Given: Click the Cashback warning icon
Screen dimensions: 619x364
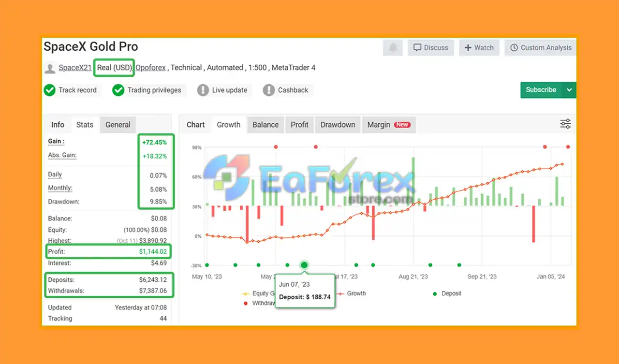Looking at the screenshot, I should pyautogui.click(x=269, y=90).
